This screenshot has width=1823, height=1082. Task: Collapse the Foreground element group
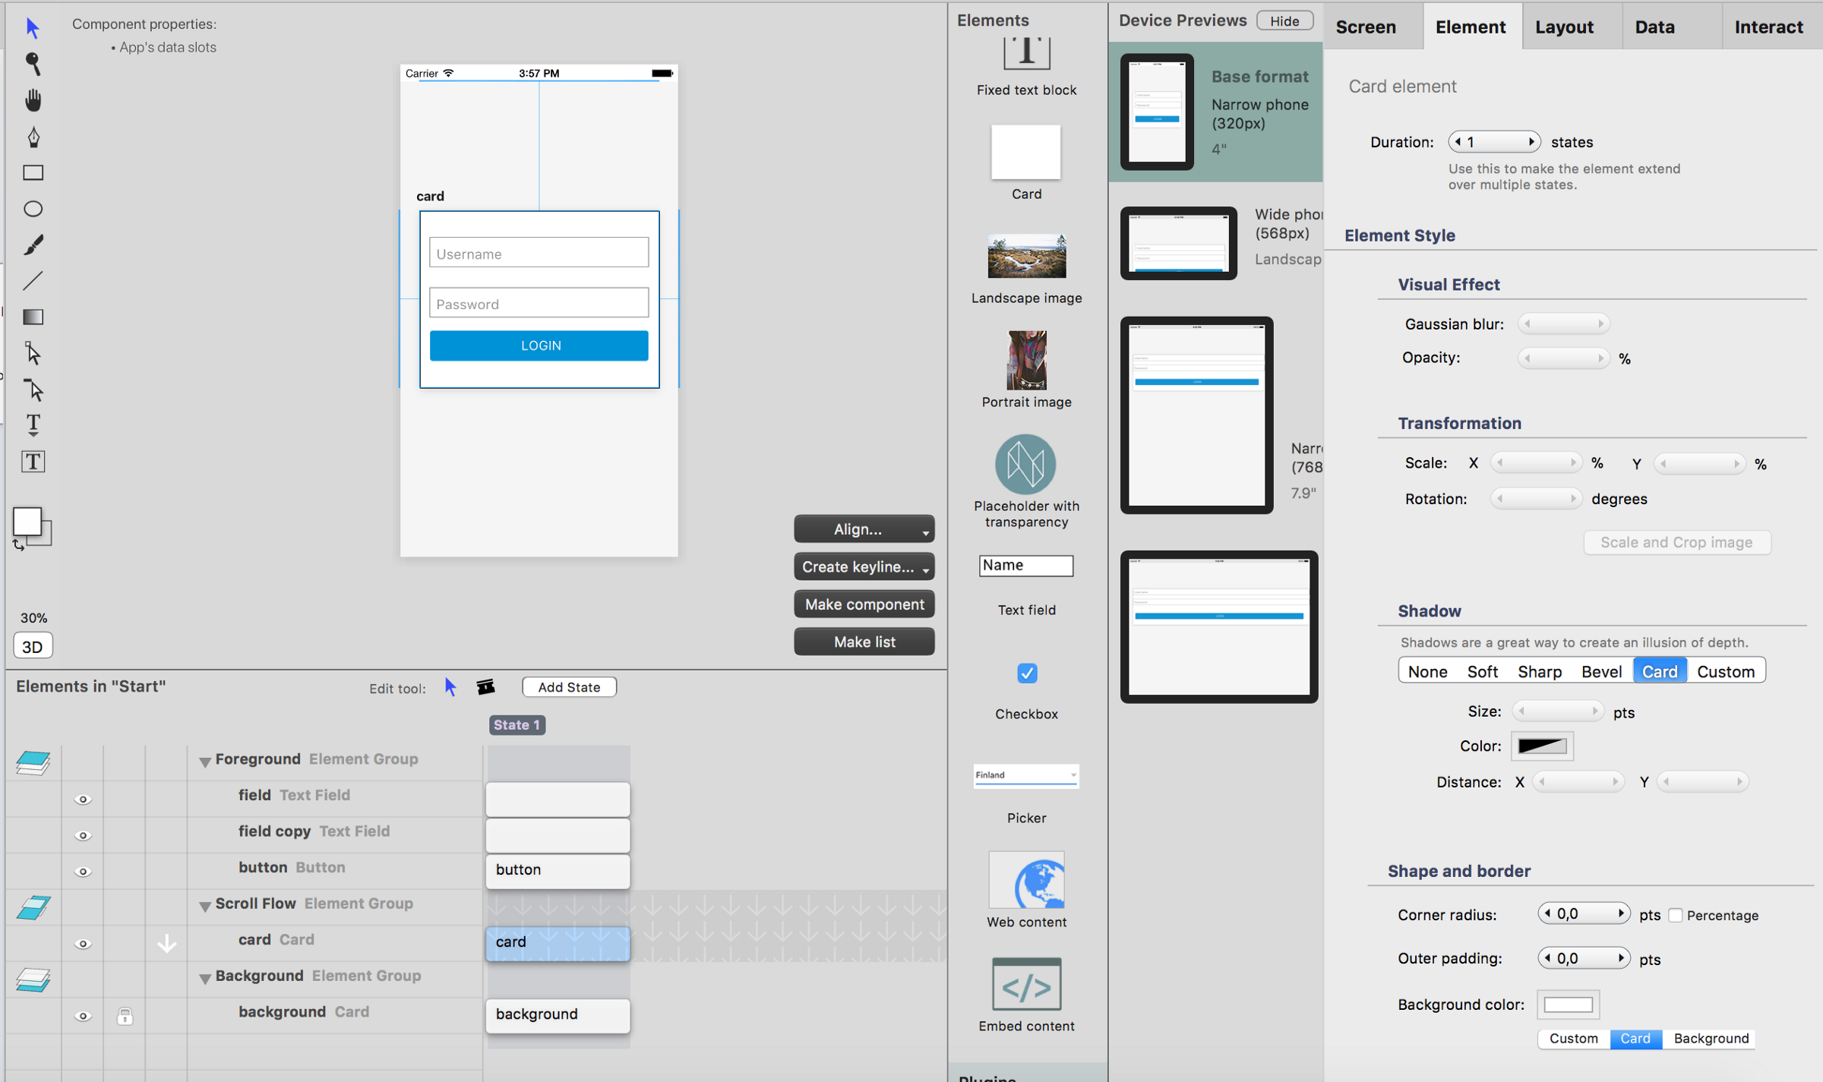pyautogui.click(x=205, y=761)
